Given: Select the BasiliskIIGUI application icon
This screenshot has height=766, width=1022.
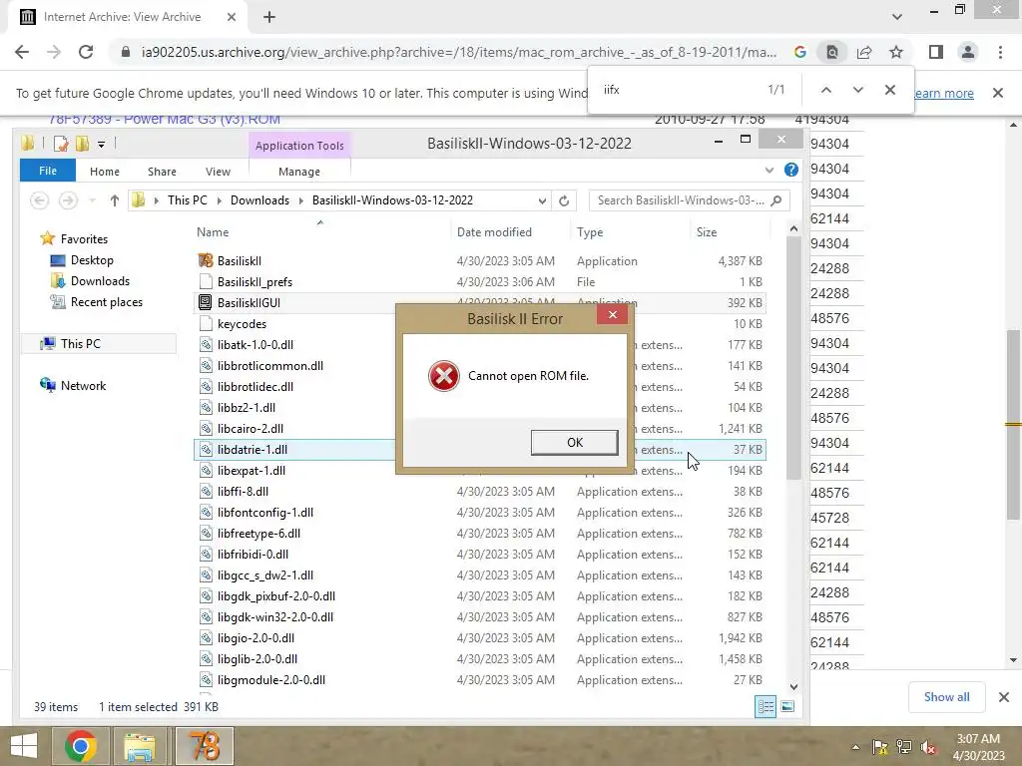Looking at the screenshot, I should coord(206,302).
